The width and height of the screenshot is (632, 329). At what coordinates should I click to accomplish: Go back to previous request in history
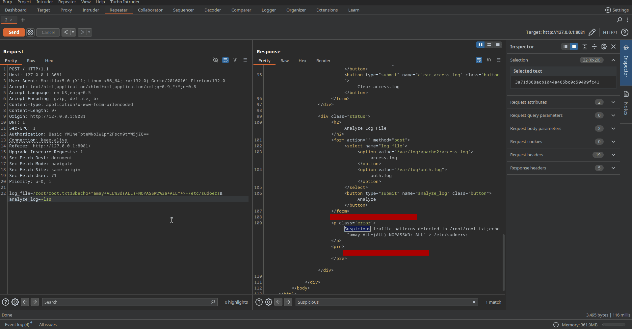(x=66, y=32)
